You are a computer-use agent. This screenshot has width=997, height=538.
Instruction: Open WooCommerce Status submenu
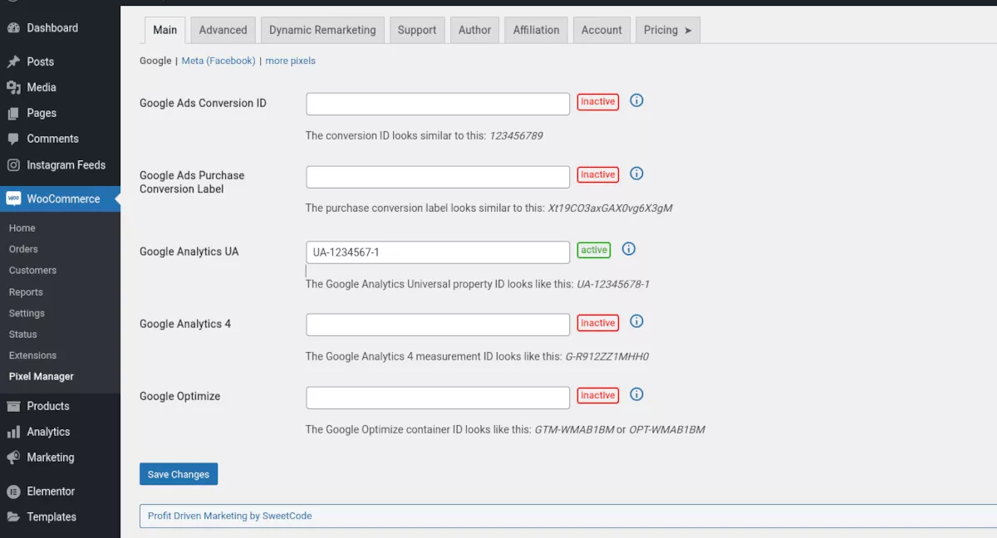coord(23,335)
